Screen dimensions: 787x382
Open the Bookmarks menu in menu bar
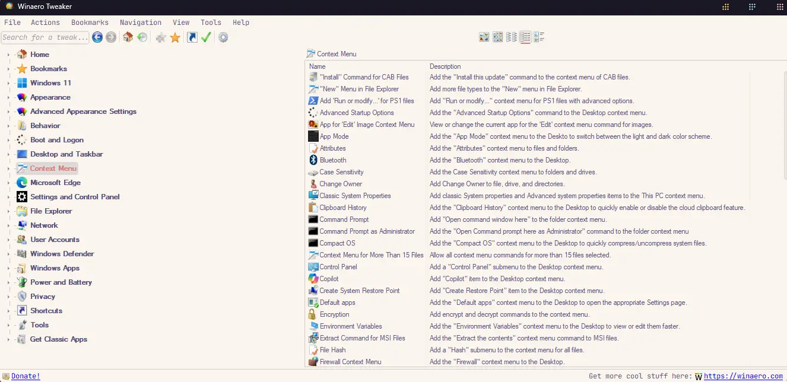(x=90, y=23)
